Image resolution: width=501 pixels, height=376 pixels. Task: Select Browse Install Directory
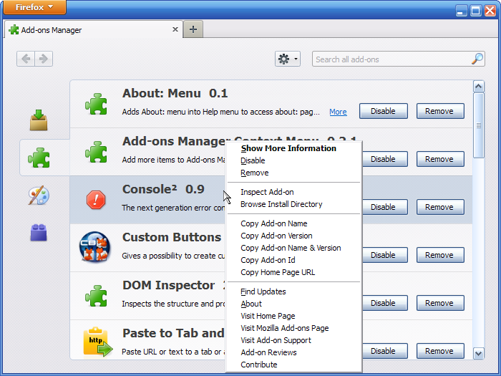(x=293, y=204)
